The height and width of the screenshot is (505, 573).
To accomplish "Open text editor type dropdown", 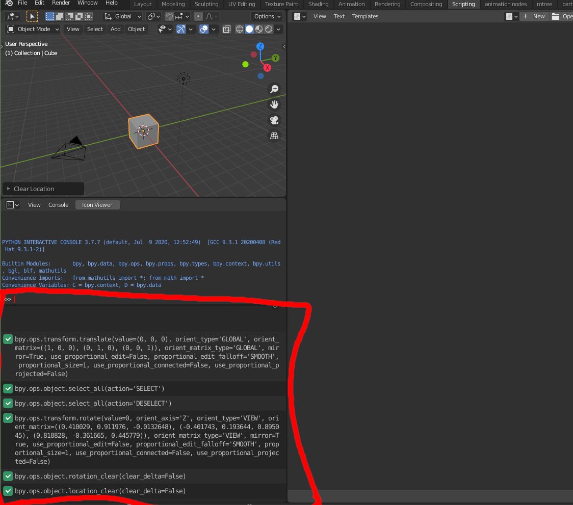I will click(300, 16).
